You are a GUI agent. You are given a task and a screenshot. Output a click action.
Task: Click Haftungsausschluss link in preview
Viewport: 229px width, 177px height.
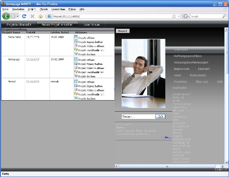[188, 56]
